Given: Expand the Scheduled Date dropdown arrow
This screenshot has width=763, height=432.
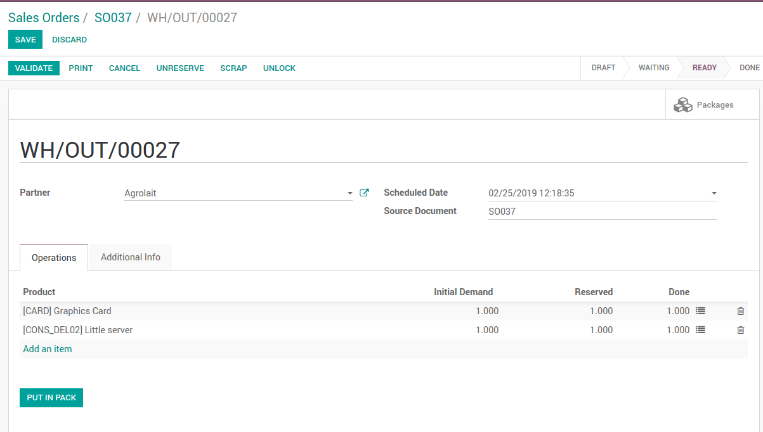Looking at the screenshot, I should [714, 193].
